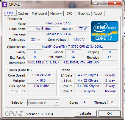125x120 pixels.
Task: Click the CPU-Z purple Z title bar icon
Action: tap(5, 4)
